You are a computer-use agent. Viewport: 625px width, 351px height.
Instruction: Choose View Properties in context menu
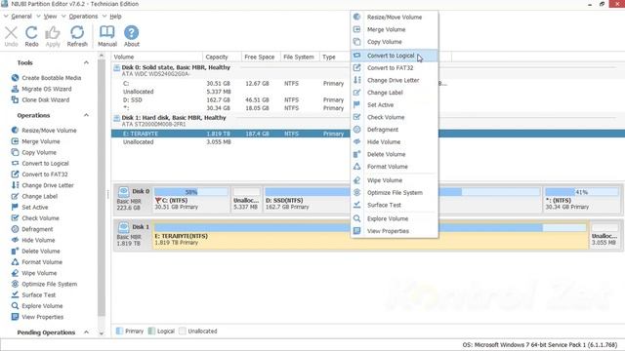[395, 231]
